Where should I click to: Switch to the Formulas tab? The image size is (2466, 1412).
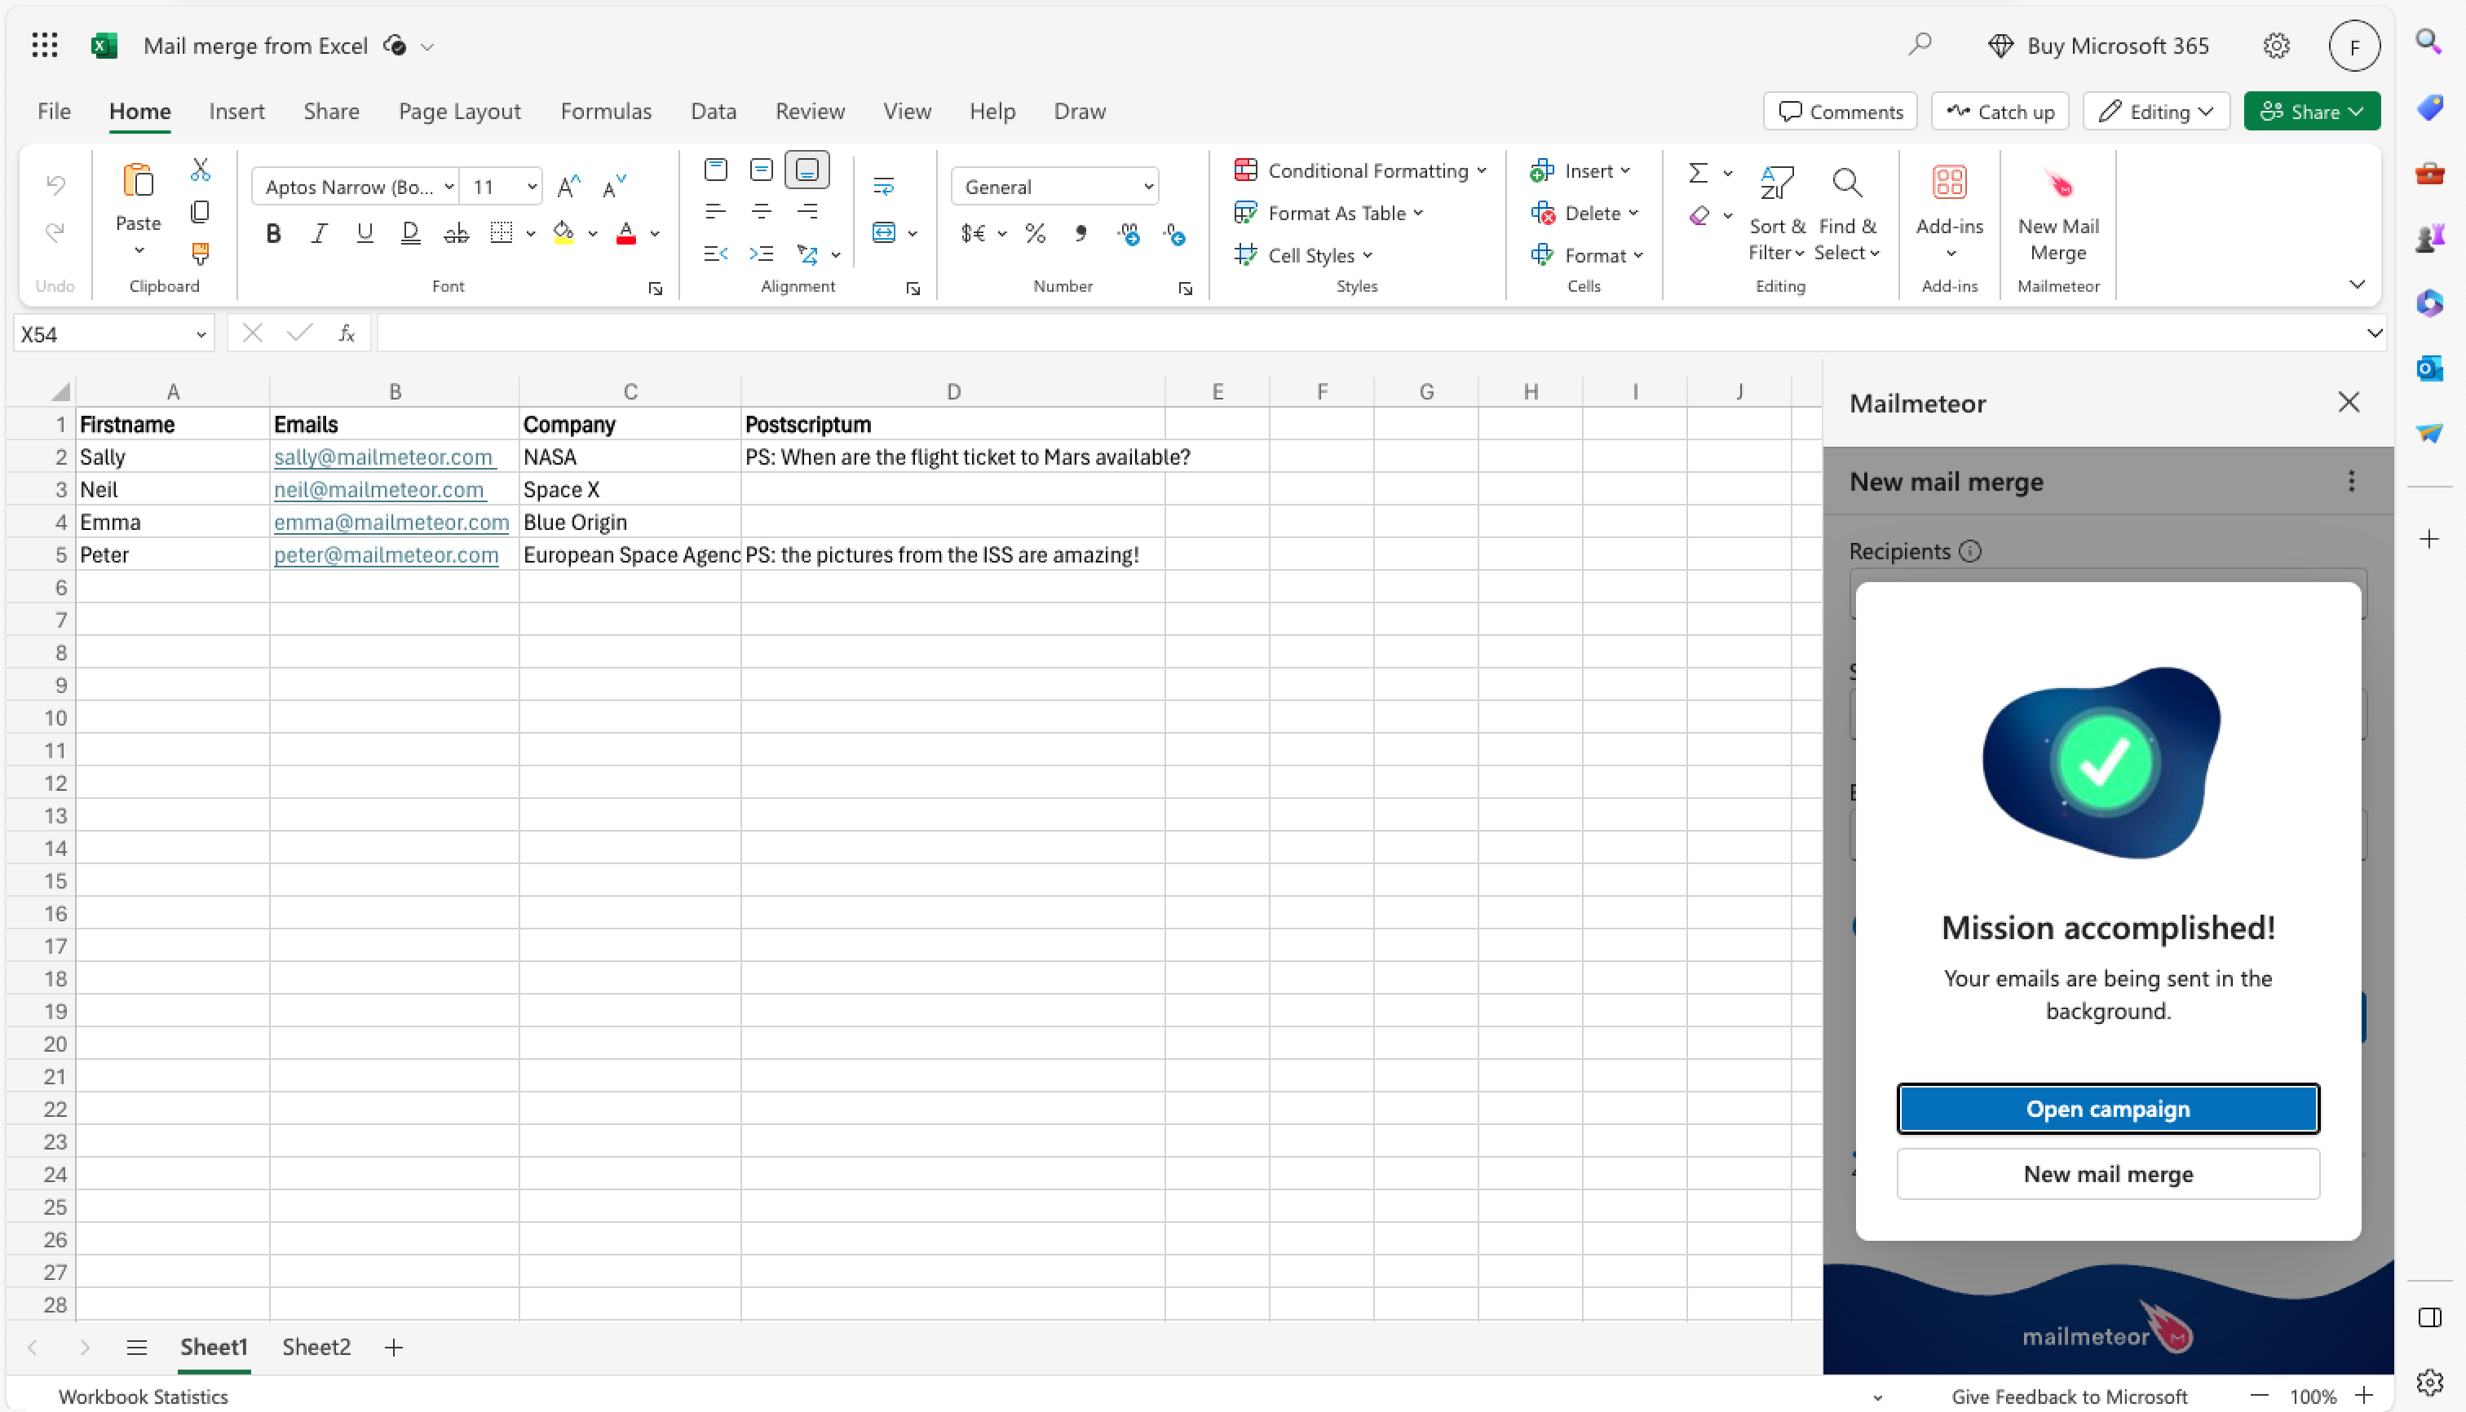click(x=605, y=112)
